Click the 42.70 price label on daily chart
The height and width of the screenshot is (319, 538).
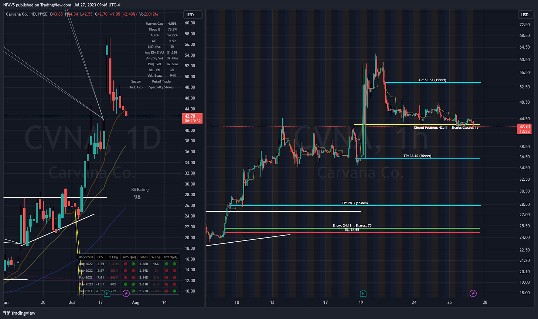(x=193, y=118)
